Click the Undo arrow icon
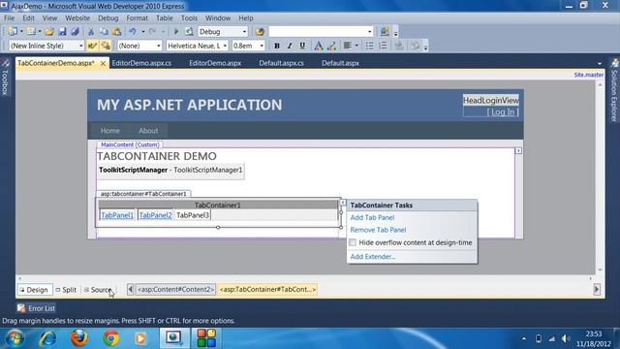This screenshot has height=349, width=620. 133,32
